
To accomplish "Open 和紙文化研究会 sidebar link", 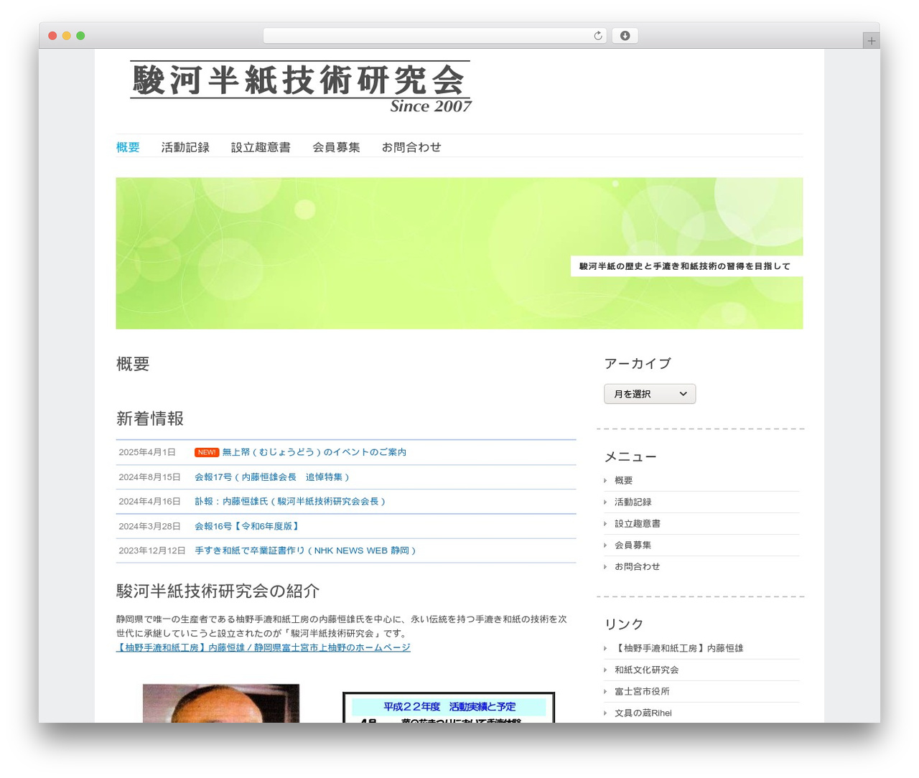I will click(646, 670).
